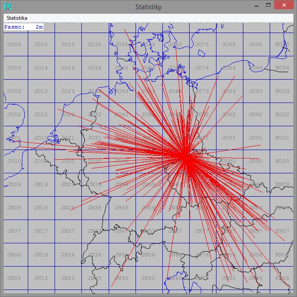The image size is (297, 297).
Task: Click the JO91 locator label
Action: click(x=256, y=138)
